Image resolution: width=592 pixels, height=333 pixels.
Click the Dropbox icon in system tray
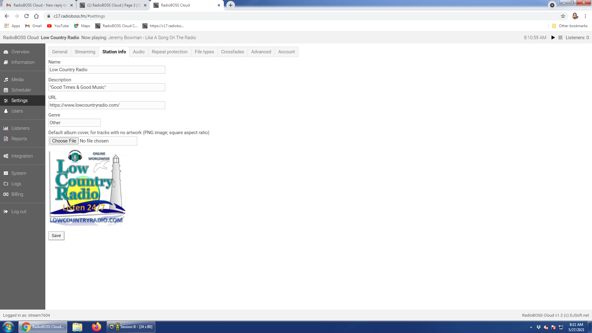point(539,327)
